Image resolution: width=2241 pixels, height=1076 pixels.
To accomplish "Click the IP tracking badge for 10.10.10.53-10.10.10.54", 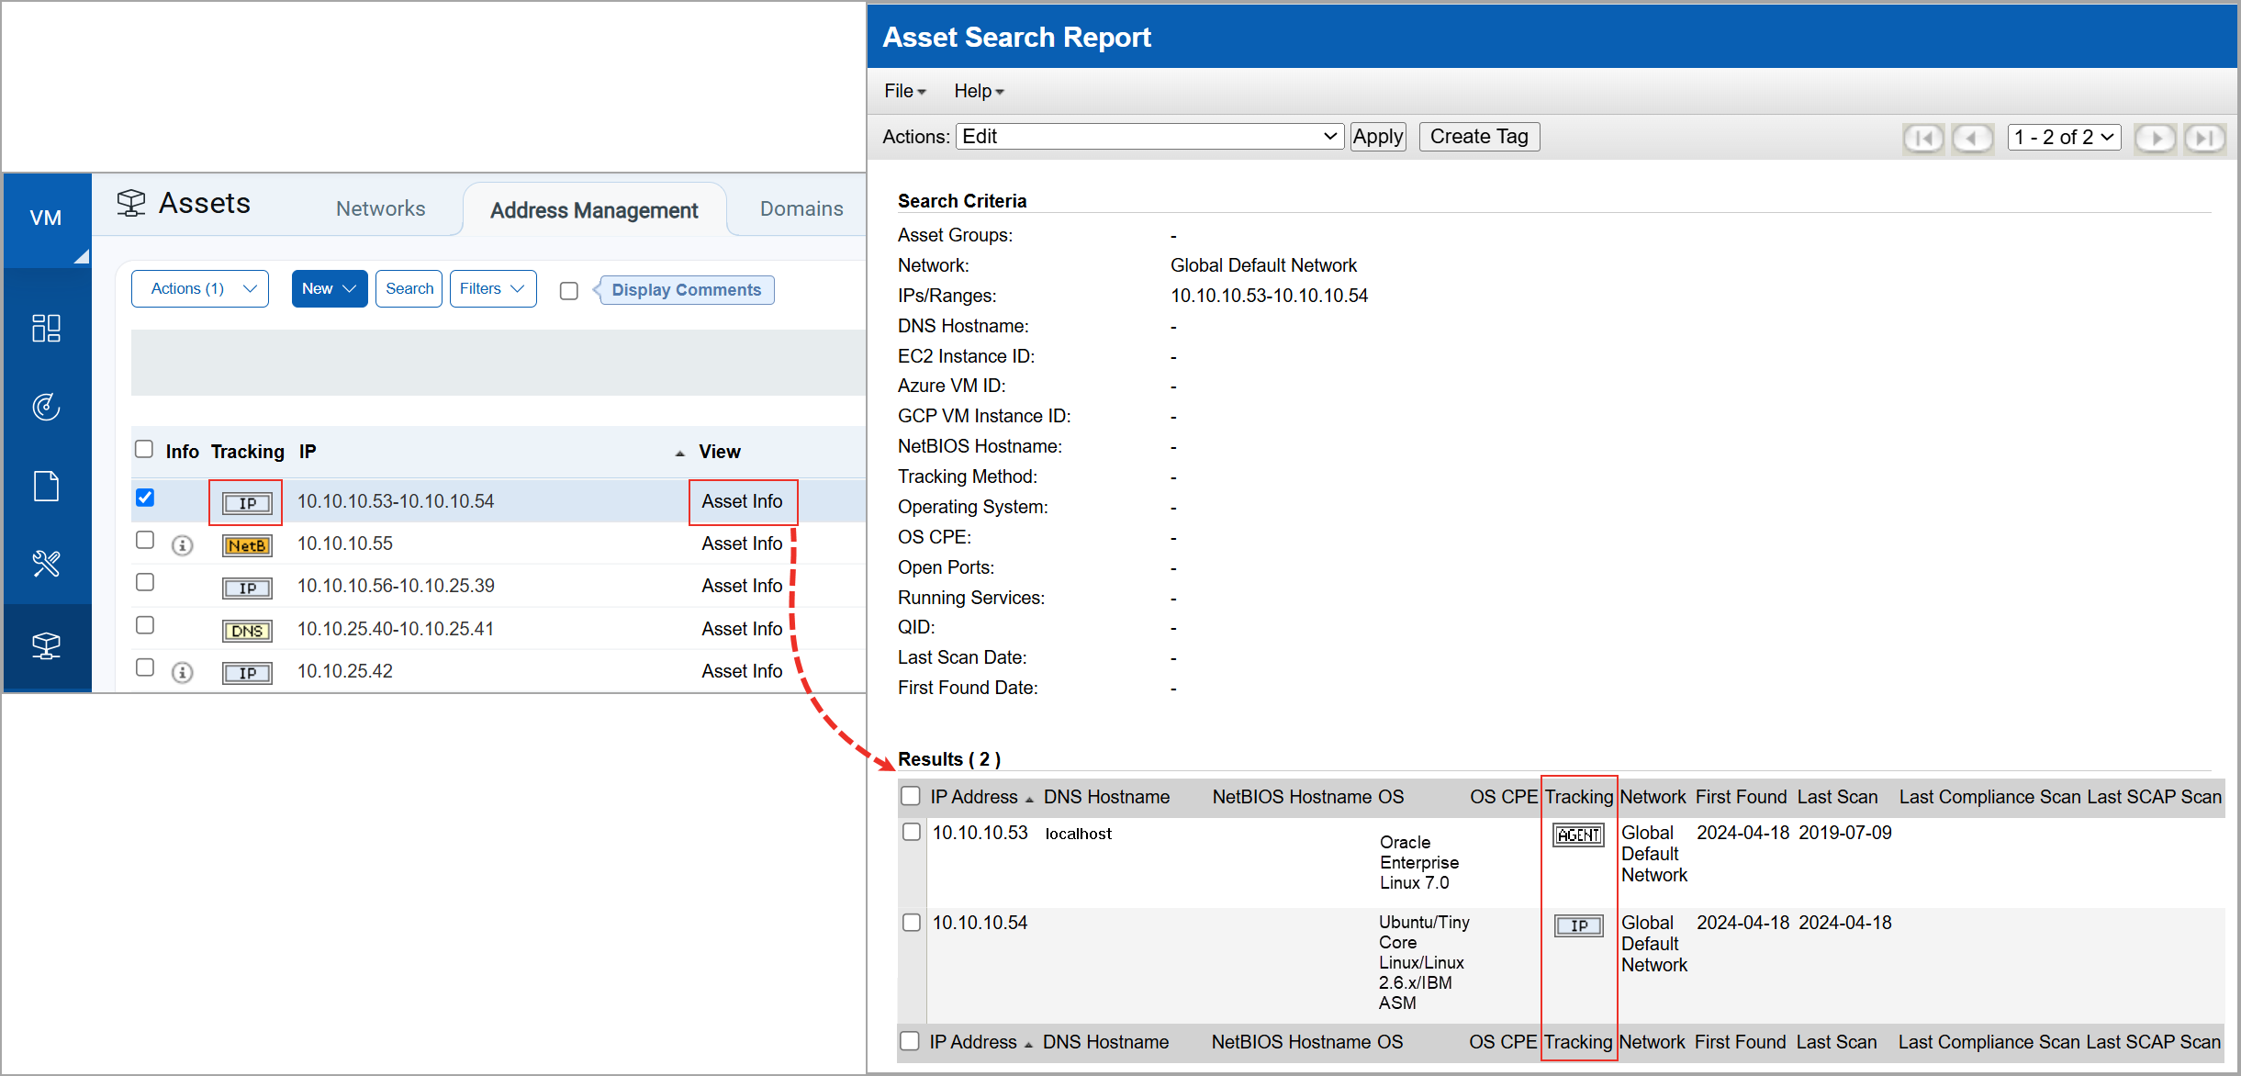I will (245, 502).
